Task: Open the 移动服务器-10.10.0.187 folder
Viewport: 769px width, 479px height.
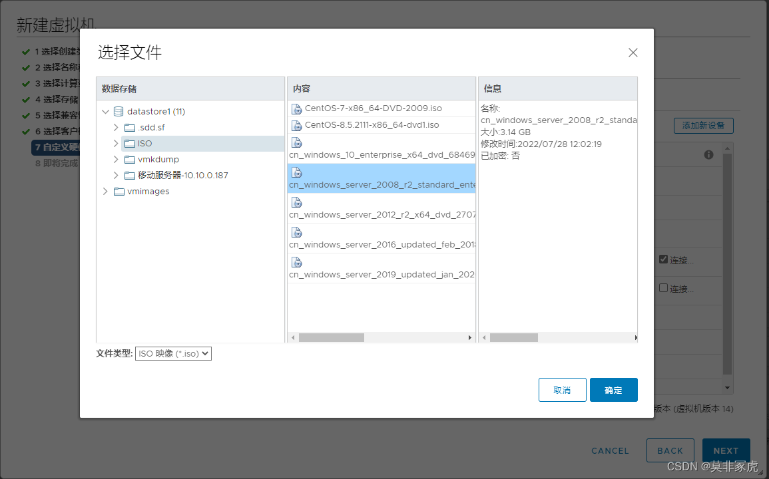Action: point(182,176)
